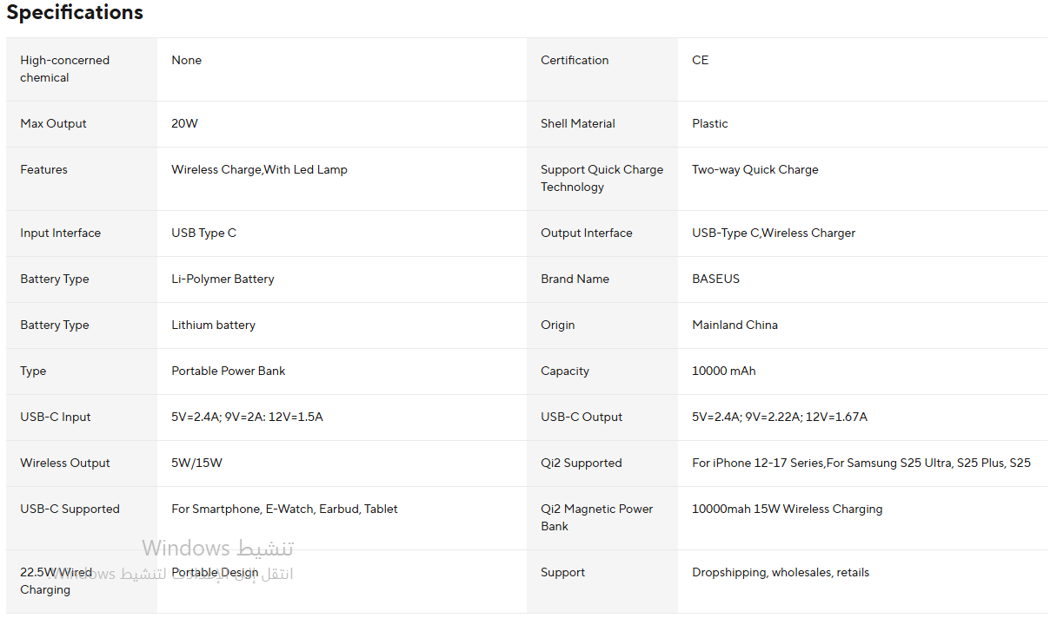1057x618 pixels.
Task: Select the Shell Material label
Action: tap(577, 123)
